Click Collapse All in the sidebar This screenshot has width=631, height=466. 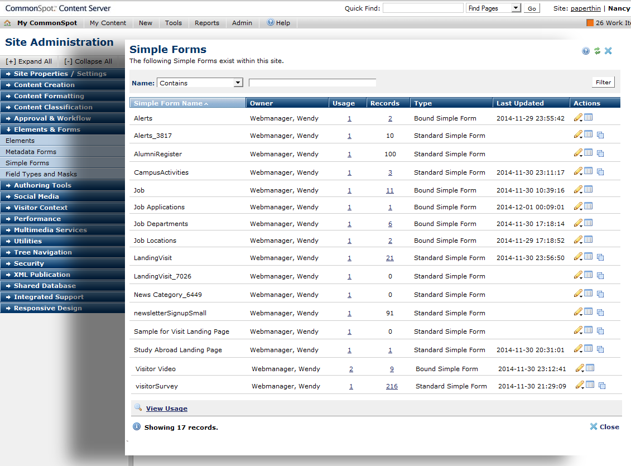coord(88,61)
